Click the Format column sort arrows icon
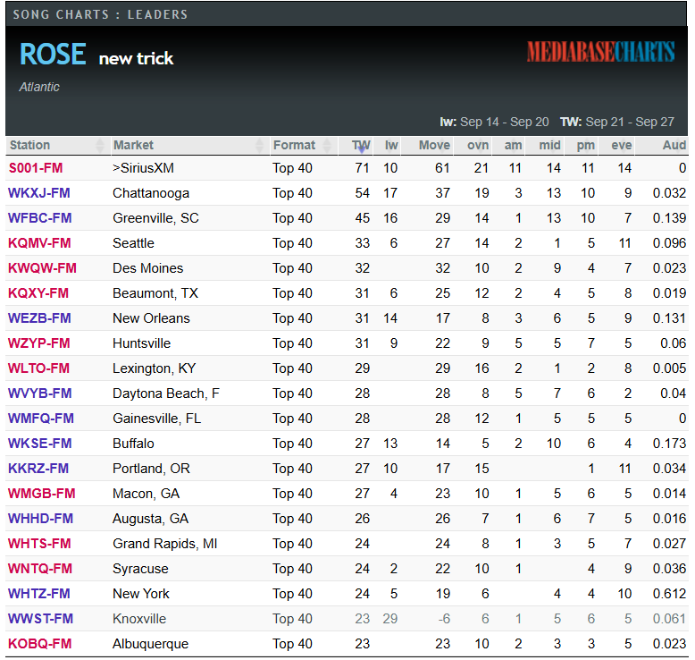The image size is (695, 660). (327, 145)
